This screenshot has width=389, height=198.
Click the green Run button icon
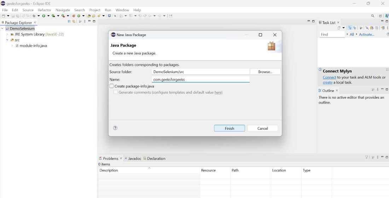(43, 16)
